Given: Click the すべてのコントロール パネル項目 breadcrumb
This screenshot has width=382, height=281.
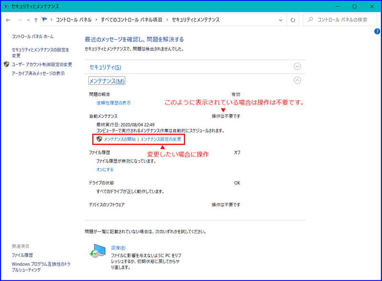Looking at the screenshot, I should [x=131, y=20].
